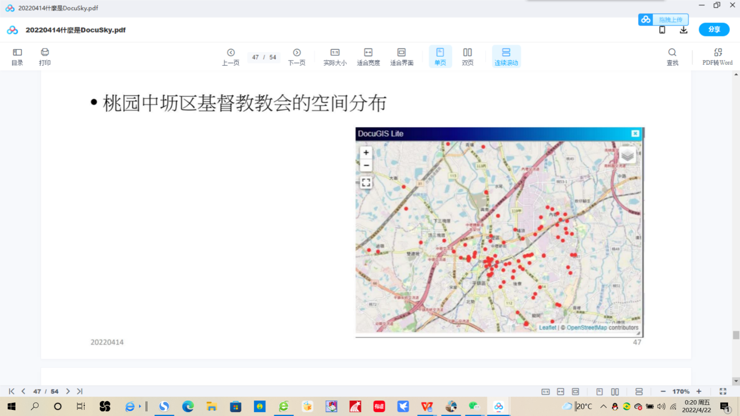Jump to first page in bottom bar
This screenshot has width=740, height=416.
pyautogui.click(x=12, y=391)
